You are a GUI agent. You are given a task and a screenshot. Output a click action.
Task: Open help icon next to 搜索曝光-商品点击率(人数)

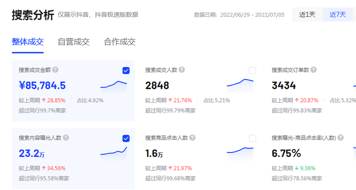pyautogui.click(x=340, y=138)
